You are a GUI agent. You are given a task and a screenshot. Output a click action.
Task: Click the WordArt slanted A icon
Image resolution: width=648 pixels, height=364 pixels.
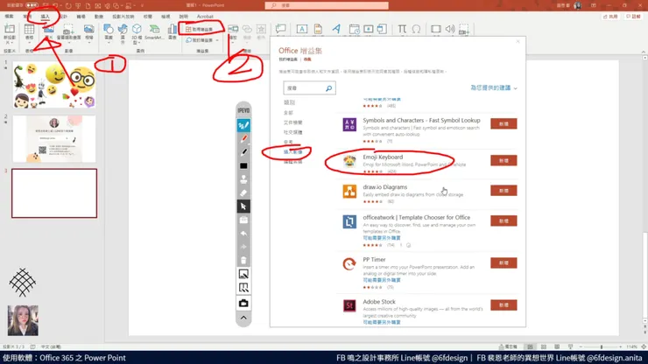[x=336, y=29]
